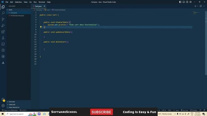Viewport: 207px width, 116px height.
Task: Open the Manage gear icon
Action: 3,106
